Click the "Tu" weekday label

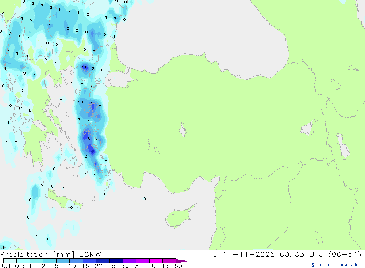tap(213, 254)
